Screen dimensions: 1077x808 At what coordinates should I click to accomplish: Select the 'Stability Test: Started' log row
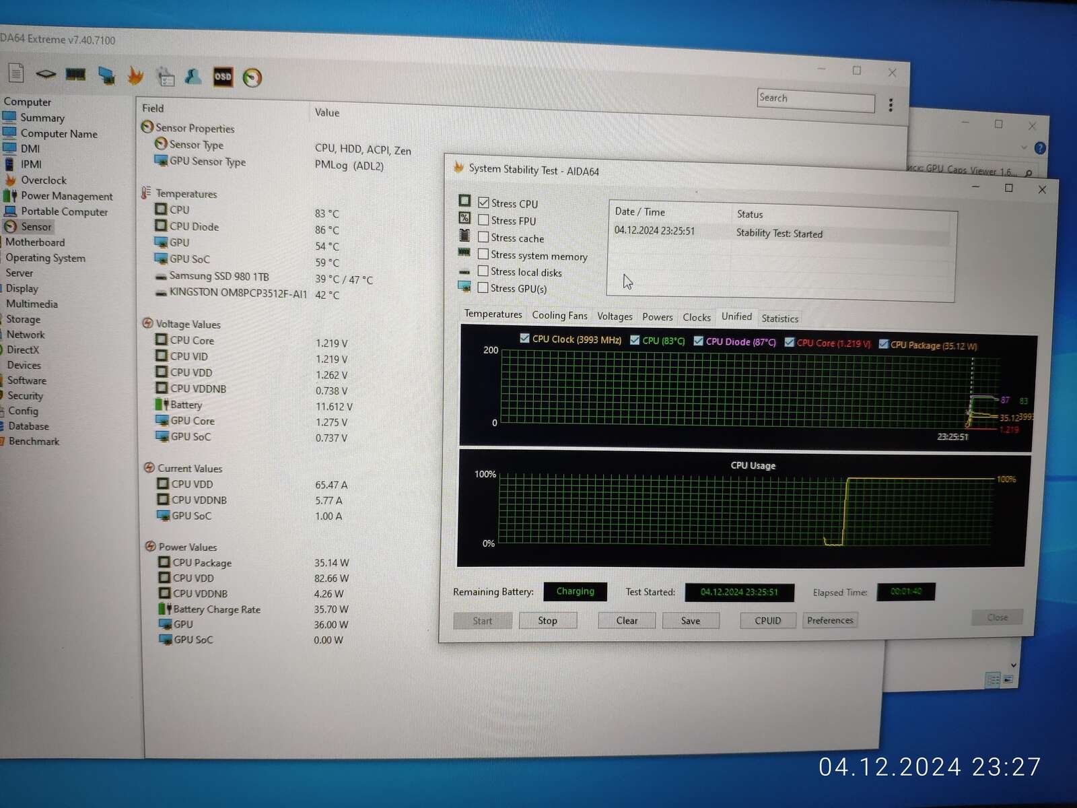781,233
